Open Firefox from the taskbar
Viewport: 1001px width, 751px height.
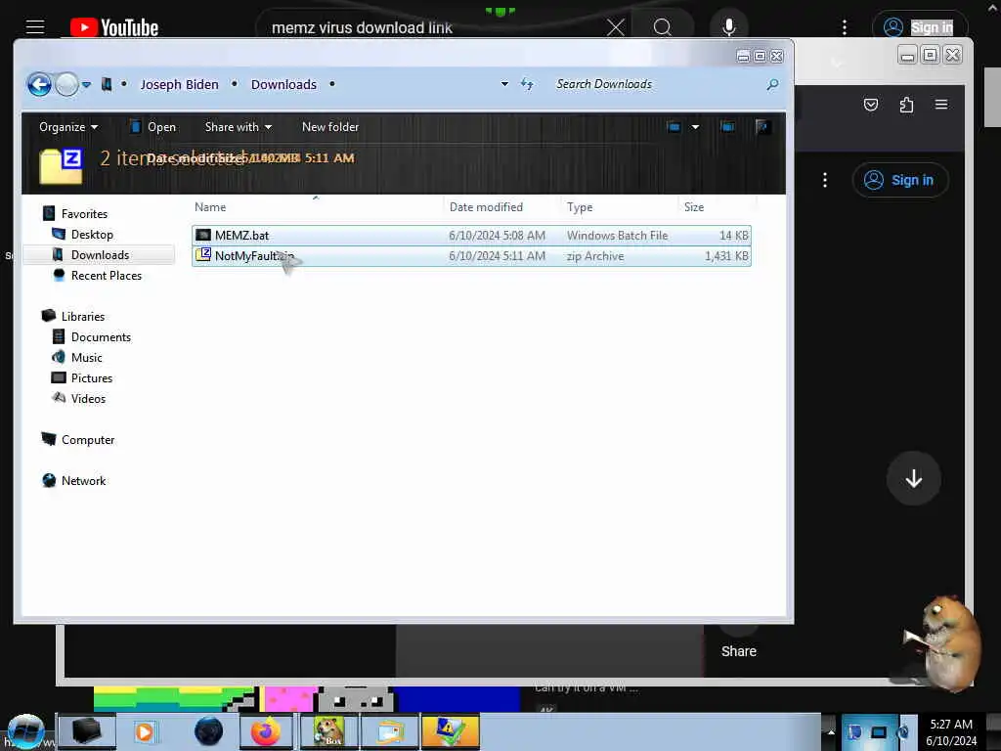pos(266,731)
